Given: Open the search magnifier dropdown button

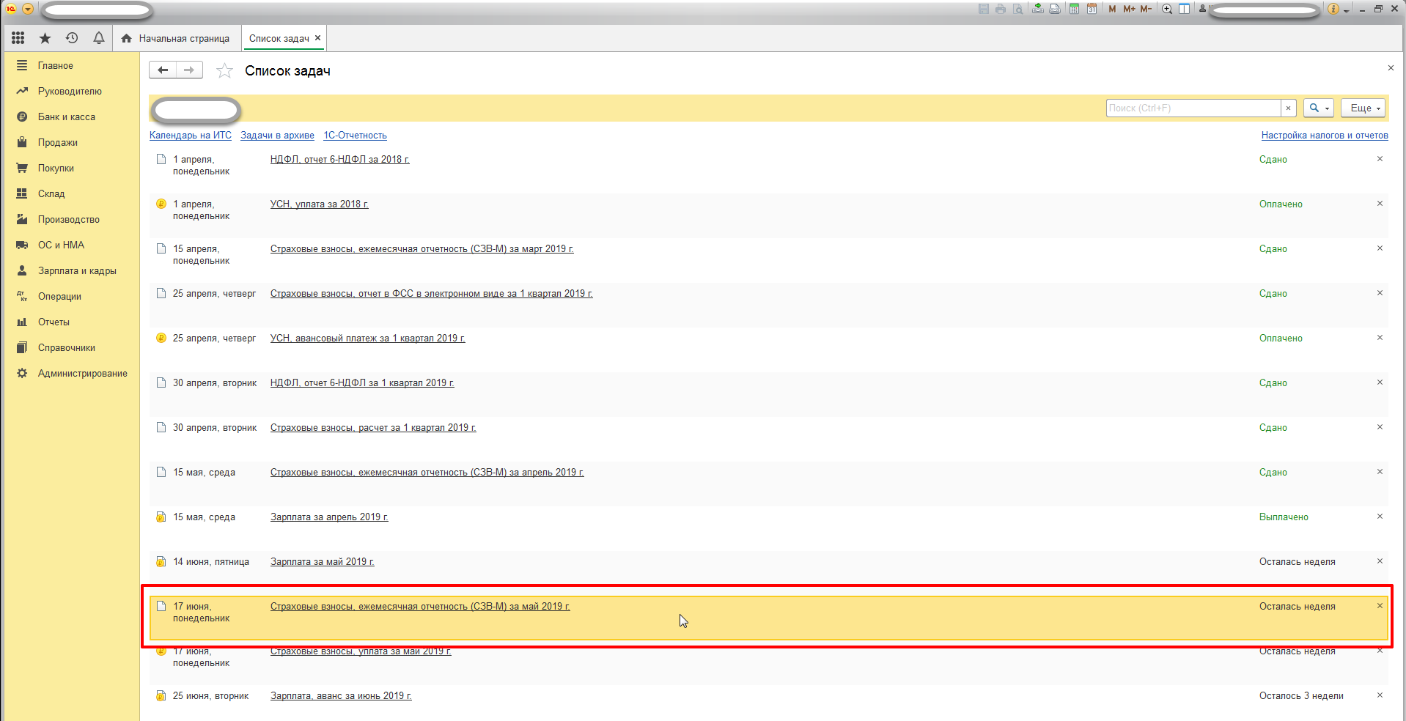Looking at the screenshot, I should coord(1318,108).
